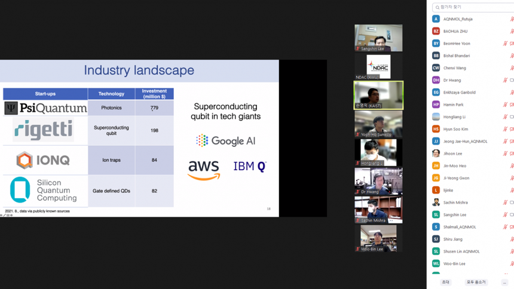Click the investment value 779 cell
The height and width of the screenshot is (289, 514).
pyautogui.click(x=154, y=108)
